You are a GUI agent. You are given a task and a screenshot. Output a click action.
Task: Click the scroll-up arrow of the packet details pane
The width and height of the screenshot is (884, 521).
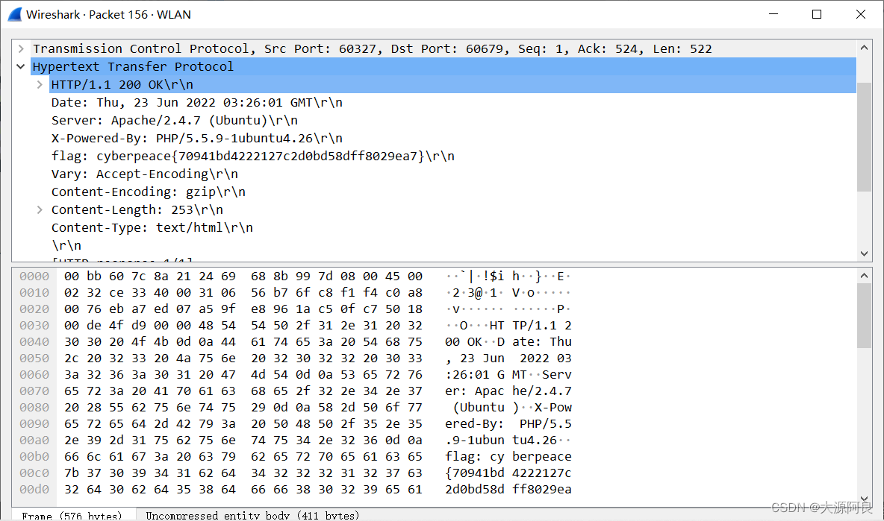865,48
